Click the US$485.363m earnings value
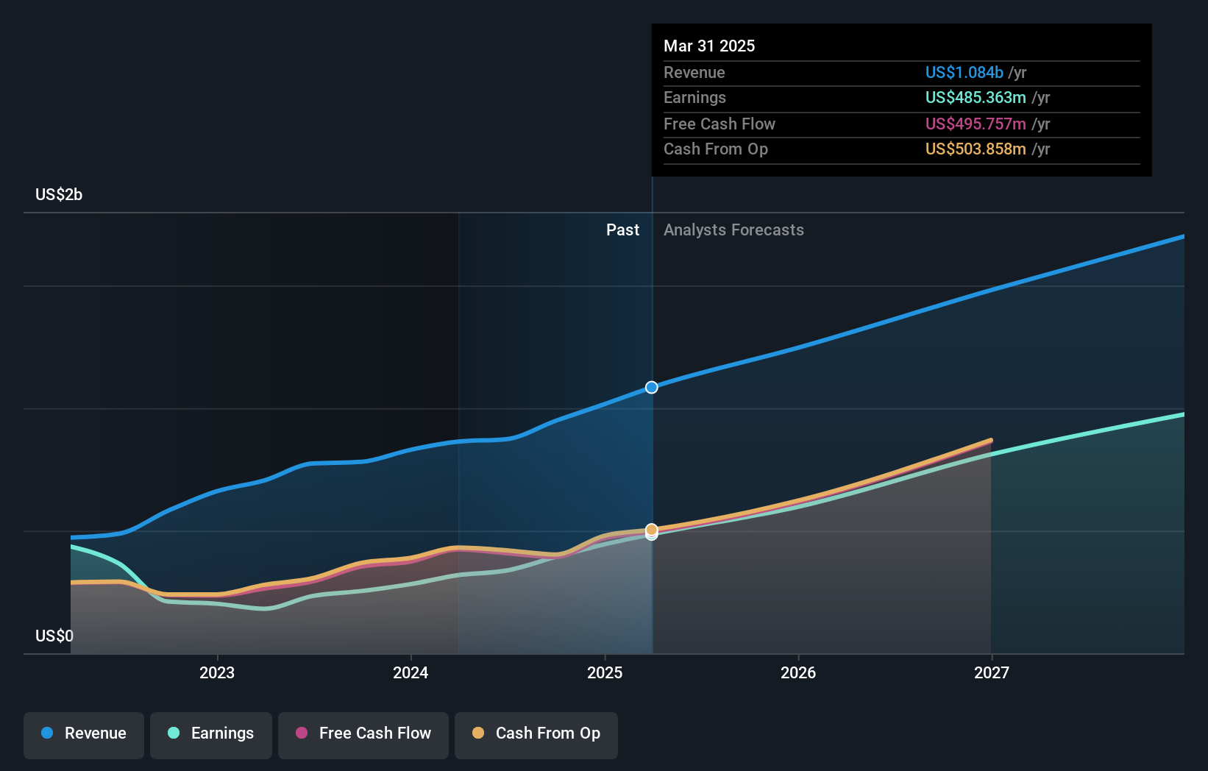 click(976, 97)
